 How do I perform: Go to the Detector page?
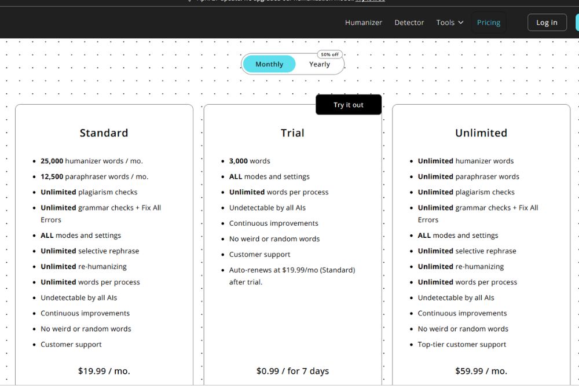pyautogui.click(x=409, y=23)
